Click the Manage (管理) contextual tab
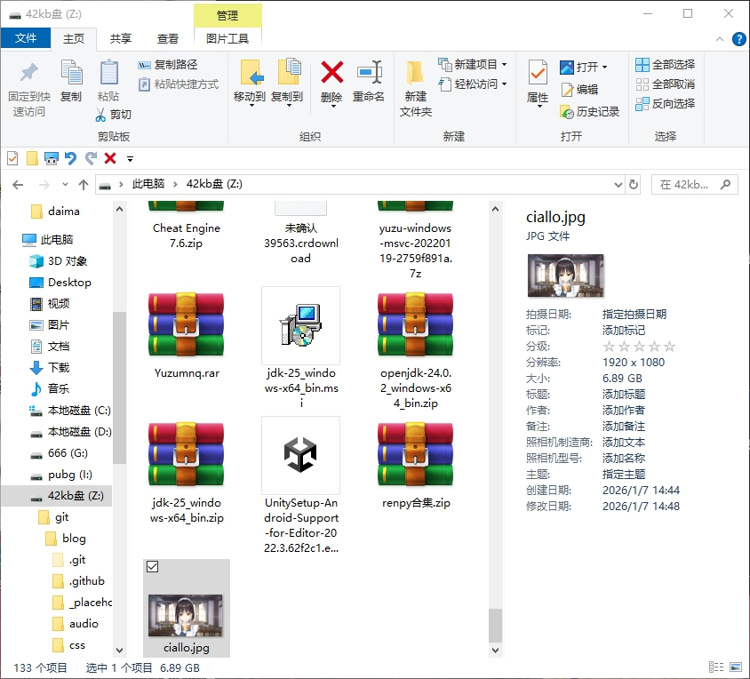Screen dimensions: 750x679 (x=227, y=15)
